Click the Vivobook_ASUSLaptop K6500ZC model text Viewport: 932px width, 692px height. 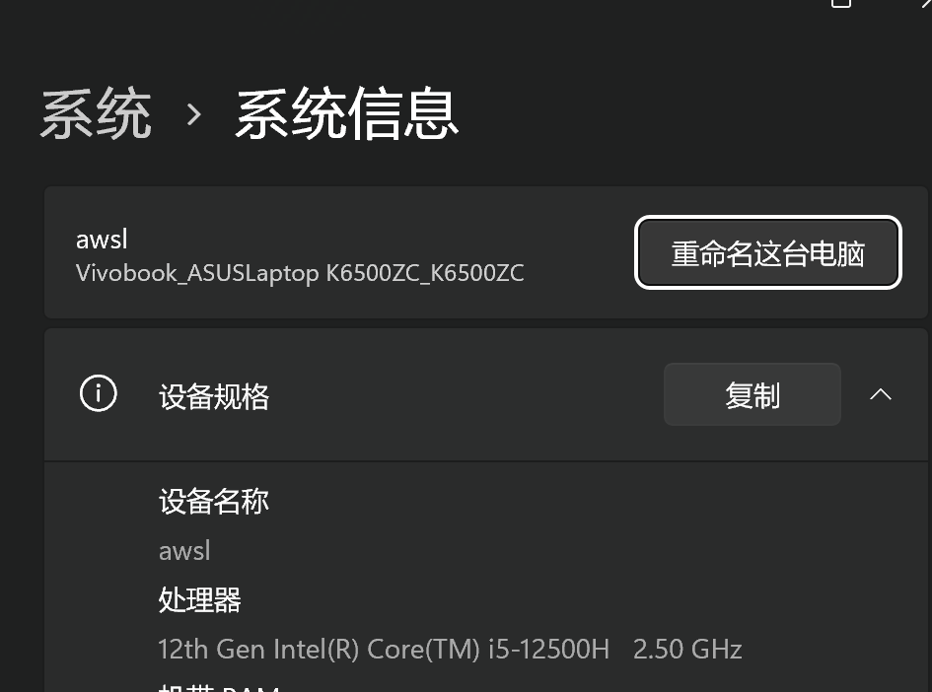(x=300, y=273)
